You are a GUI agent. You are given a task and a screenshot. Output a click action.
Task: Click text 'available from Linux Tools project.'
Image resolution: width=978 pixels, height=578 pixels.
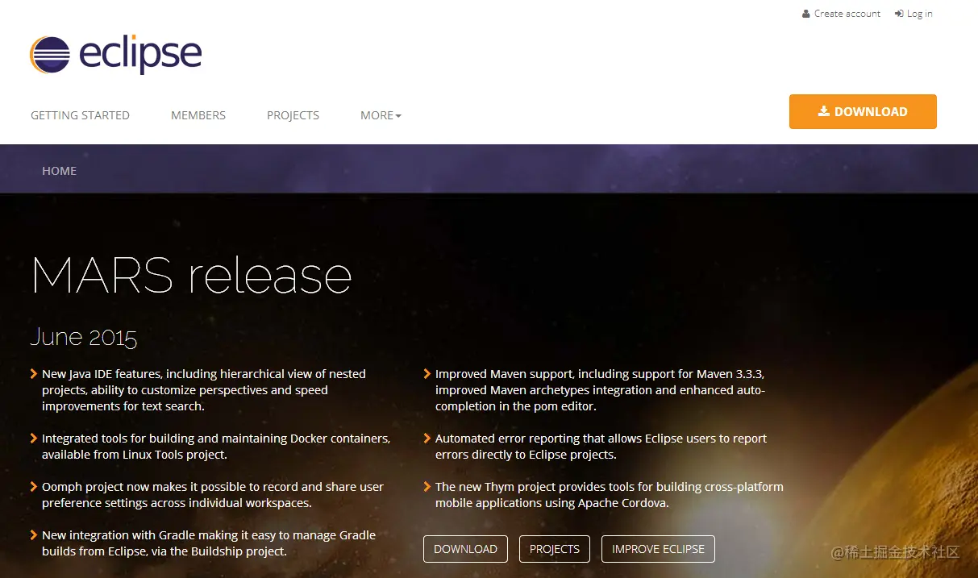click(135, 455)
